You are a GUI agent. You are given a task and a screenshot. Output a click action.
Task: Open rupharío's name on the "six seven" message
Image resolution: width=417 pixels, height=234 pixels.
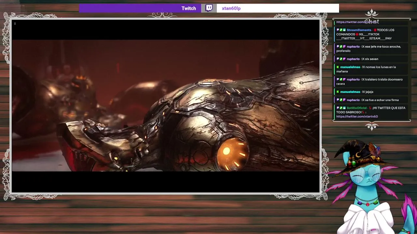(353, 59)
